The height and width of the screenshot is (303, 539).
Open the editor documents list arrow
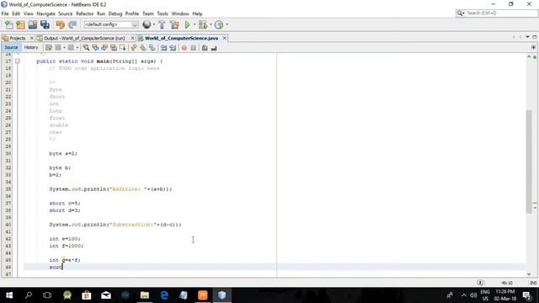527,37
